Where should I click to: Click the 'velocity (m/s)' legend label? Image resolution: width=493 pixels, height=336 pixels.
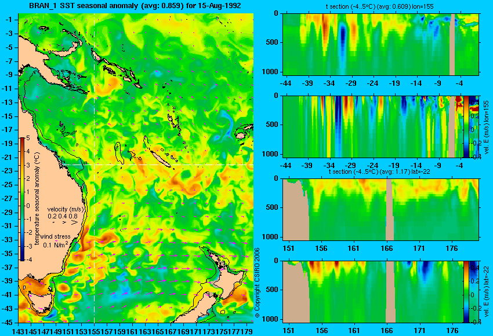[66, 209]
